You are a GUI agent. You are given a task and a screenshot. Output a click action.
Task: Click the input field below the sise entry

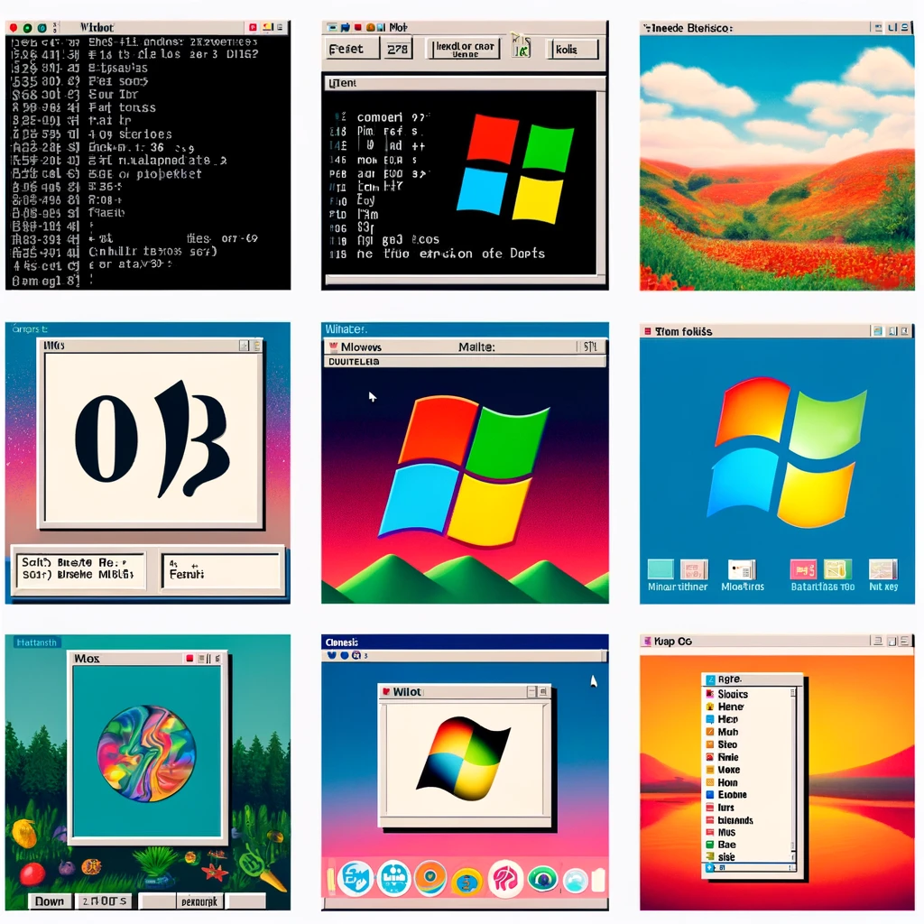click(x=750, y=867)
